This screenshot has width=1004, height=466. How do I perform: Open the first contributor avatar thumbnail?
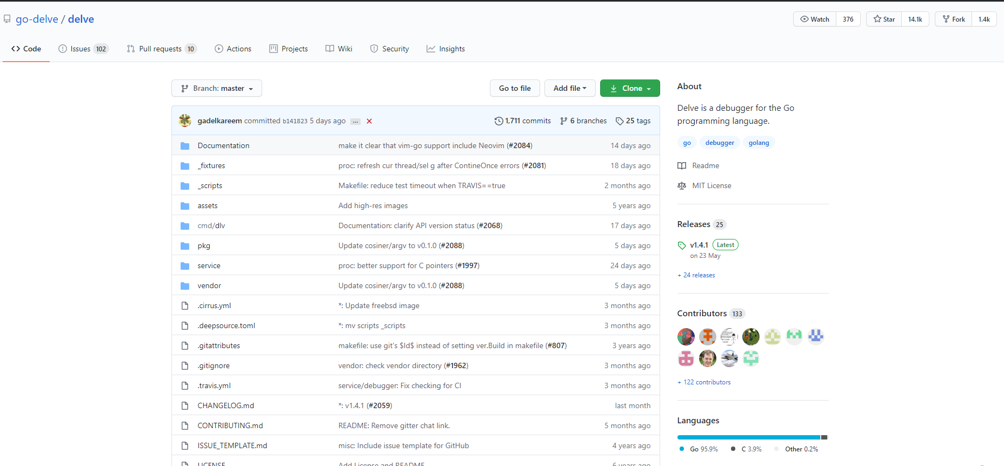tap(686, 337)
